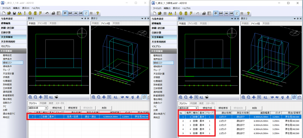The image size is (303, 138).
Task: Toggle the JW button in right window toolbar
Action: pyautogui.click(x=226, y=13)
